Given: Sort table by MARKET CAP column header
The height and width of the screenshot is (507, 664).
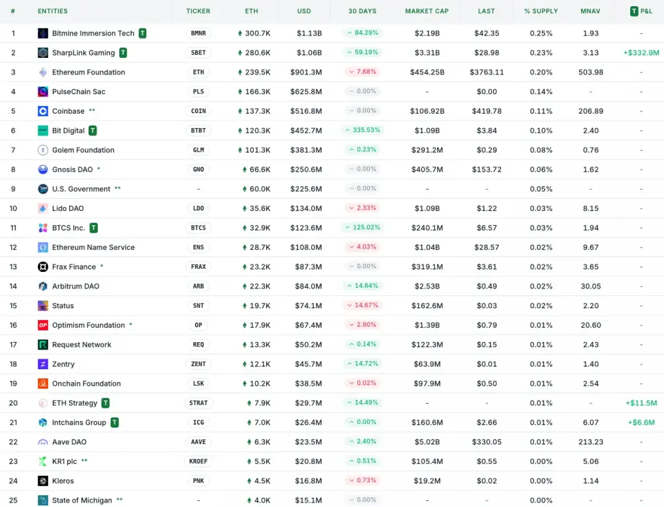Looking at the screenshot, I should pos(427,11).
